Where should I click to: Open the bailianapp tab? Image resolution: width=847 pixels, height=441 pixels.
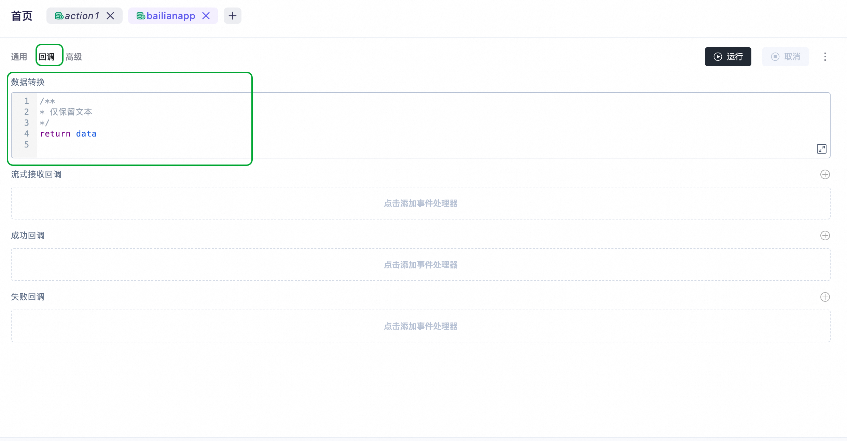(x=170, y=16)
